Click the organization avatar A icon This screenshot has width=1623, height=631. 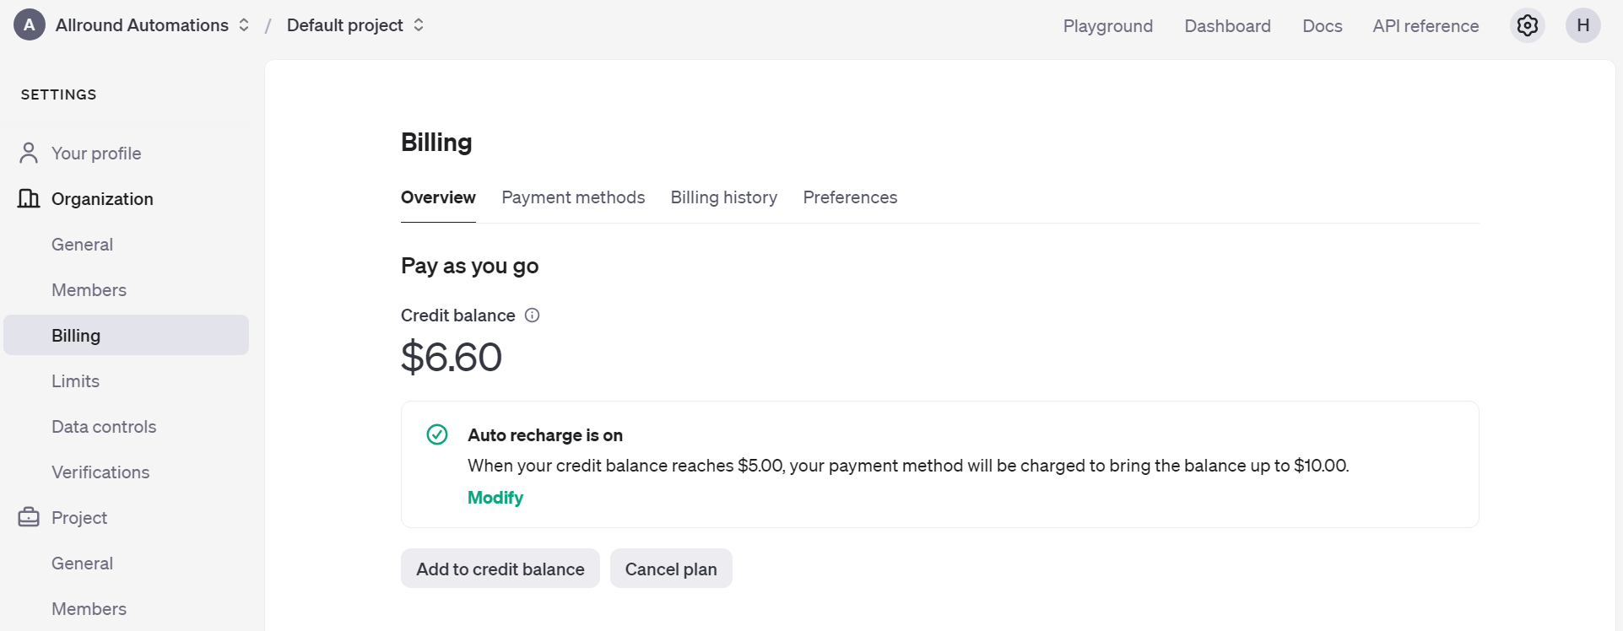click(x=30, y=25)
